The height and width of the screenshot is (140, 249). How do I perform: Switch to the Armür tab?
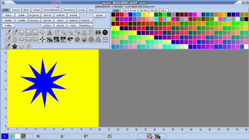point(81,10)
